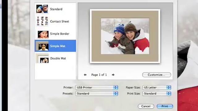Click the 'Double Mat' label

coord(58,58)
